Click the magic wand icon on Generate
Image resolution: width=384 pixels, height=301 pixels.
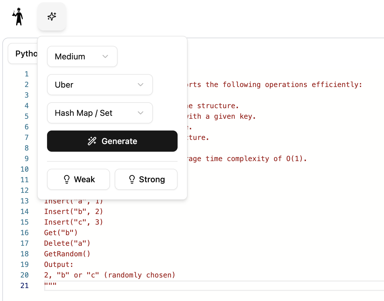92,141
